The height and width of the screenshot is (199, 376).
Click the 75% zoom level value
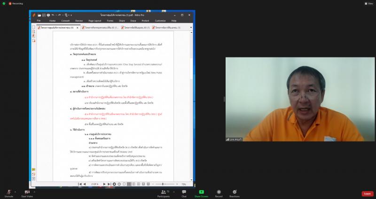click(184, 184)
